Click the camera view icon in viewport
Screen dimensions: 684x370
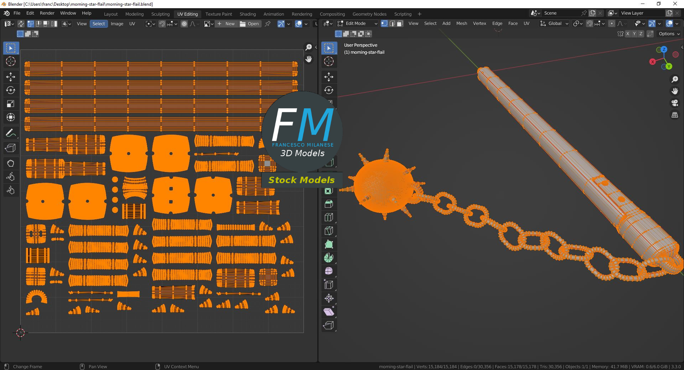coord(675,103)
